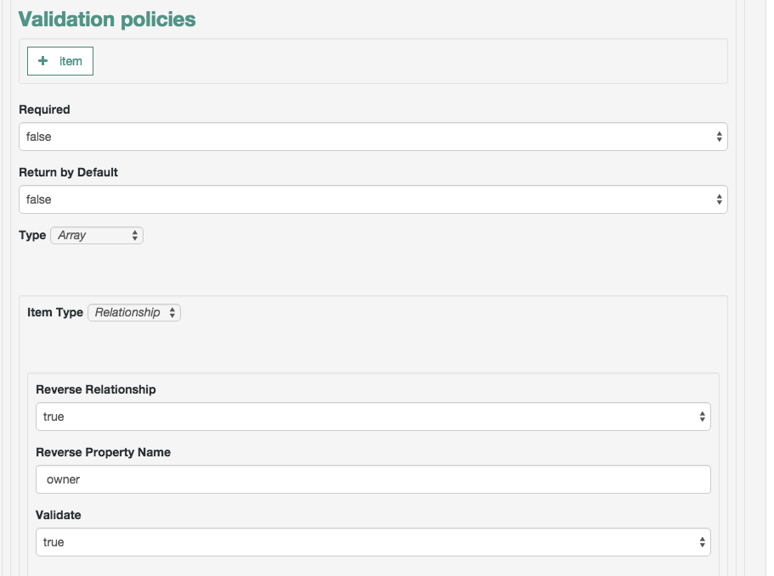The height and width of the screenshot is (576, 774).
Task: Open Item Type Relationship selector
Action: pos(134,312)
